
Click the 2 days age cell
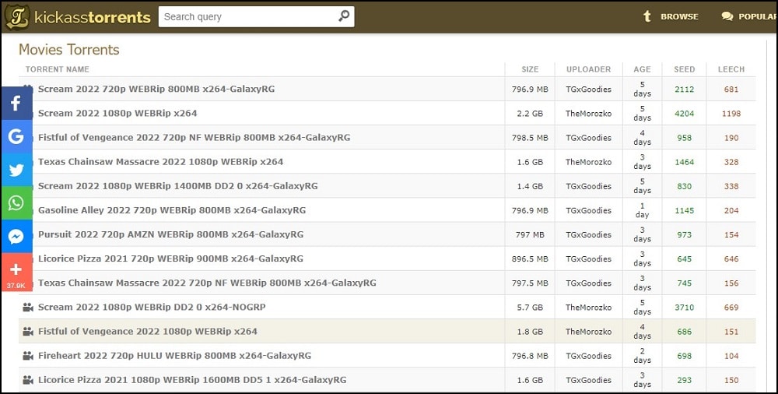pyautogui.click(x=642, y=356)
